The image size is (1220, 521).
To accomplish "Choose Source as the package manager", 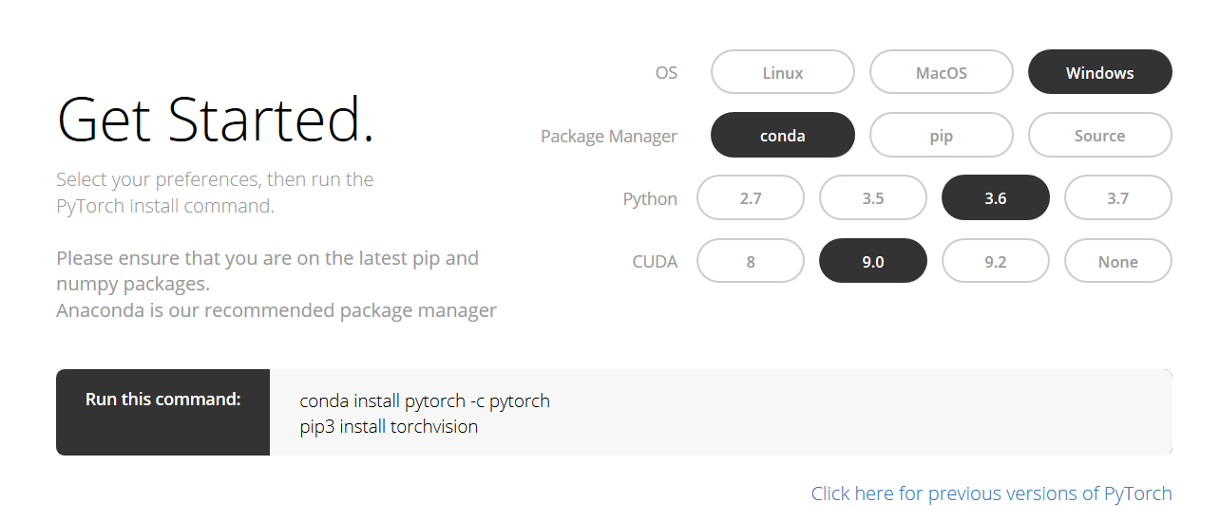I will click(x=1099, y=135).
